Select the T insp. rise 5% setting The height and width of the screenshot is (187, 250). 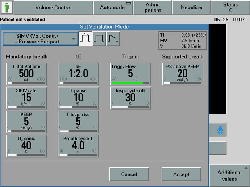click(x=78, y=122)
